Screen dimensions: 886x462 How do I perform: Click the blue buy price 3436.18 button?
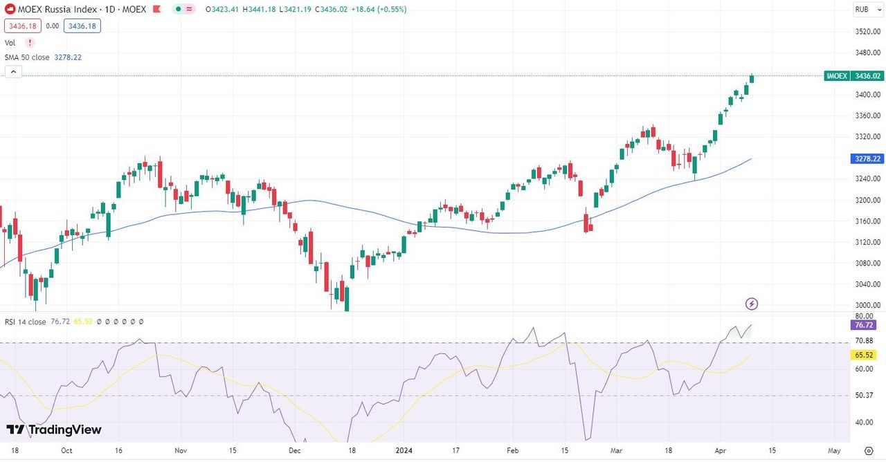point(82,26)
